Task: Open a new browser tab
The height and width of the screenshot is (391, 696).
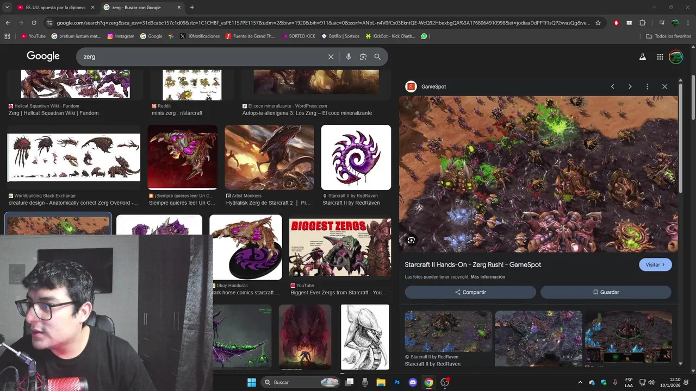Action: (x=192, y=8)
